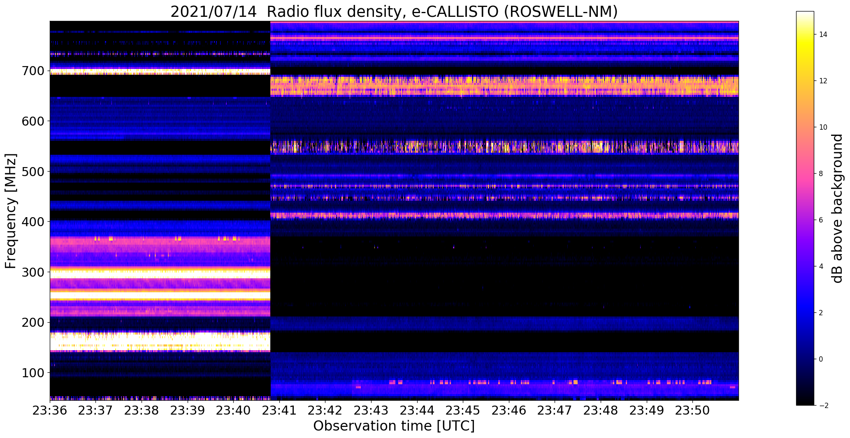Viewport: 850px width, 438px height.
Task: Click the colorbar tick value 2
Action: (821, 313)
